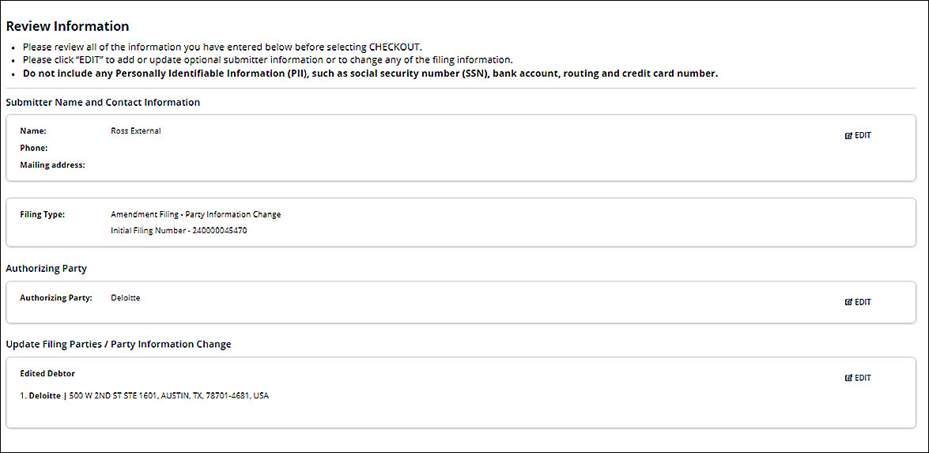Click the edit pencil icon for submitter information

(x=848, y=136)
